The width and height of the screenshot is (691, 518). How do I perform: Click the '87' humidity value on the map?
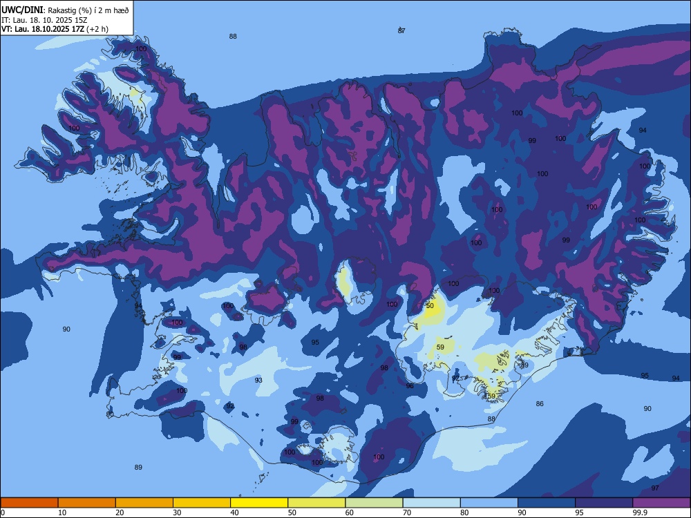tap(401, 30)
